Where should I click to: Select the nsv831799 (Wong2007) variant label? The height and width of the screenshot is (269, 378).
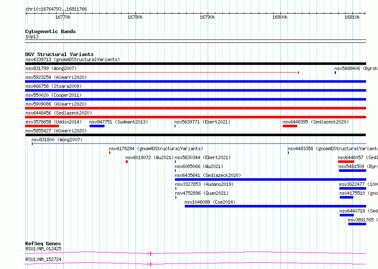(x=51, y=68)
